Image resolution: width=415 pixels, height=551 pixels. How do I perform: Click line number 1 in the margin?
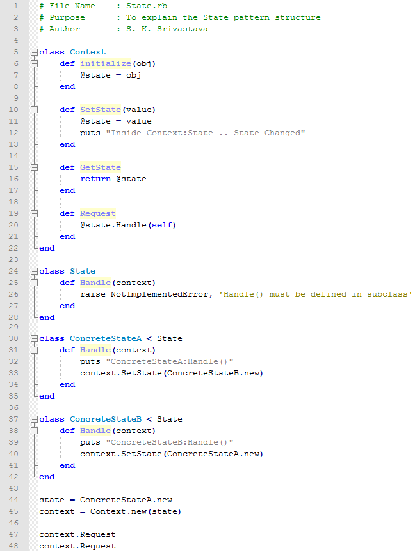[x=15, y=6]
